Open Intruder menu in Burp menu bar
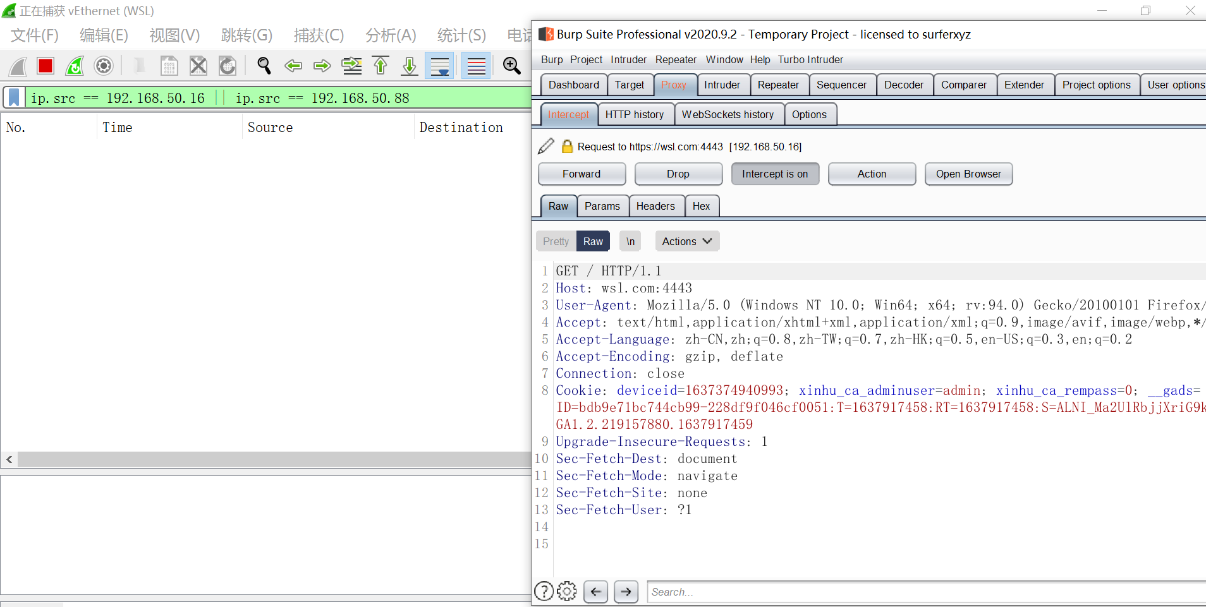The width and height of the screenshot is (1206, 607). (628, 59)
